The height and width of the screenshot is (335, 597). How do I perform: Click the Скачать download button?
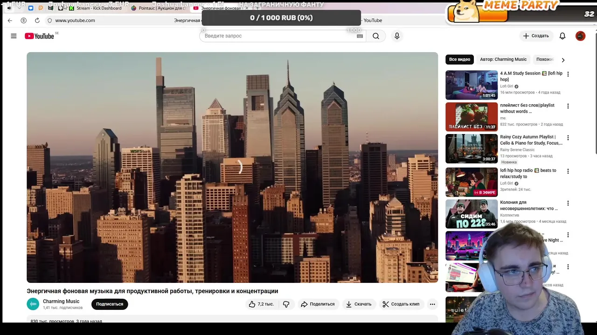pos(359,304)
